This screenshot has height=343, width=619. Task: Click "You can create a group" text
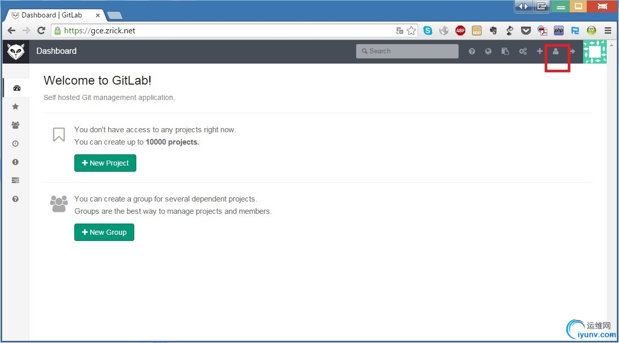point(166,199)
